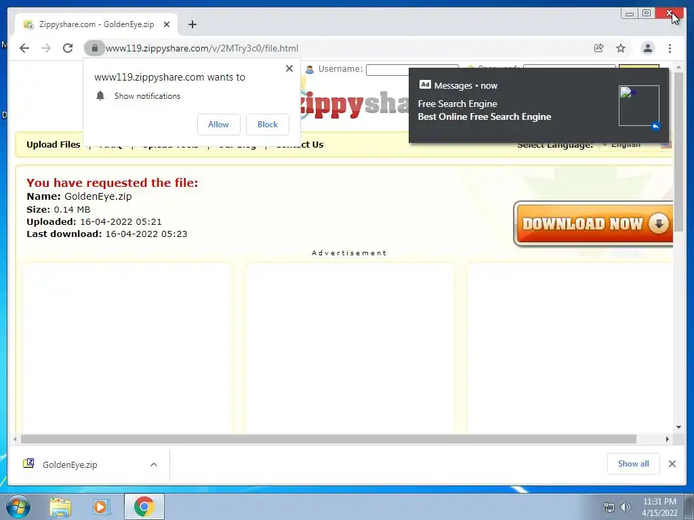
Task: Click the network tray icon
Action: 609,507
